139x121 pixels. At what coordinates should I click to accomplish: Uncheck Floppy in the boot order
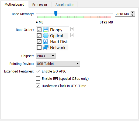click(x=39, y=30)
